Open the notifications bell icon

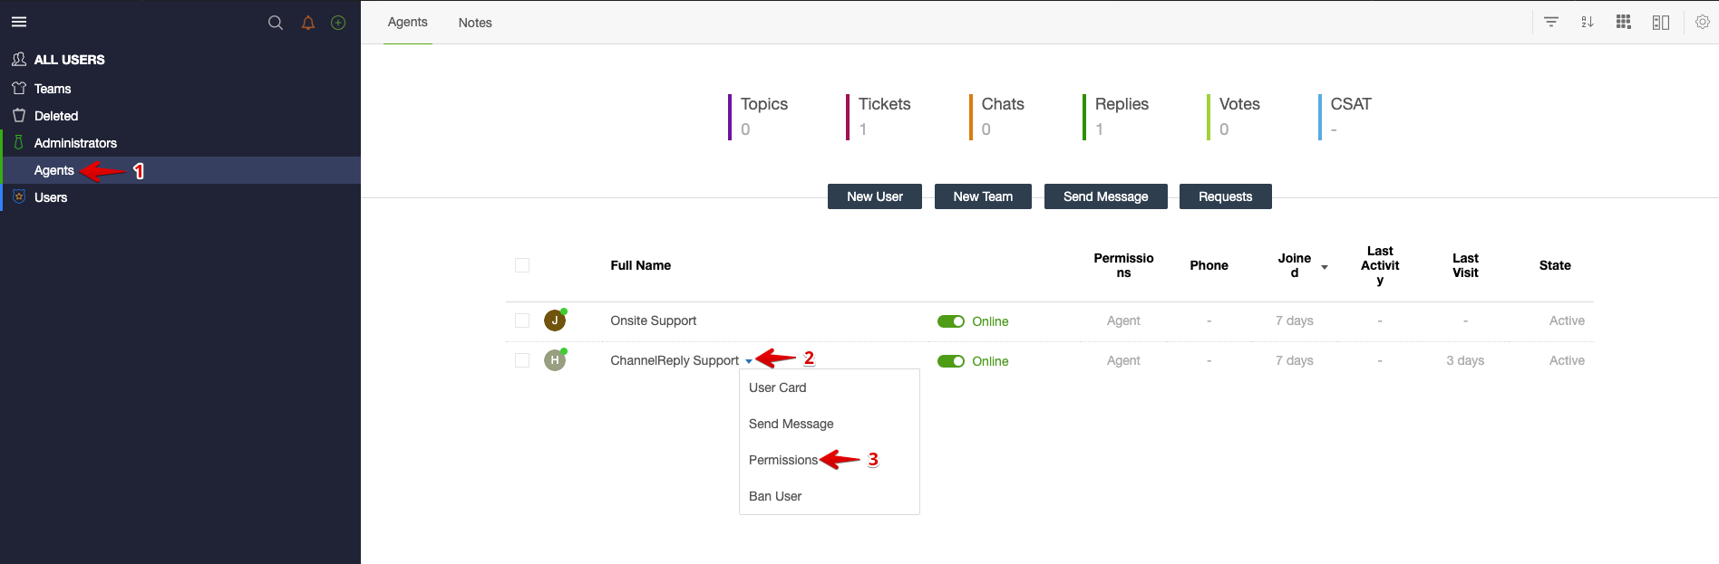(308, 23)
